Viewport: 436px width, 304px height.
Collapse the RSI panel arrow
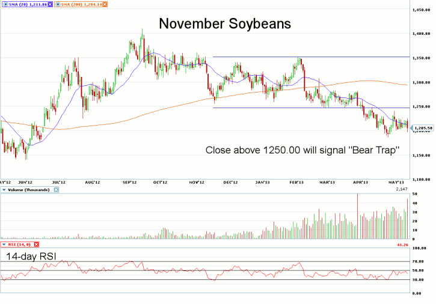tap(4, 245)
